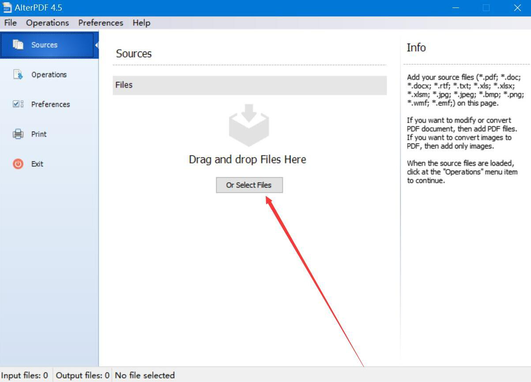The image size is (531, 382).
Task: Choose the Print label in sidebar
Action: click(x=39, y=134)
